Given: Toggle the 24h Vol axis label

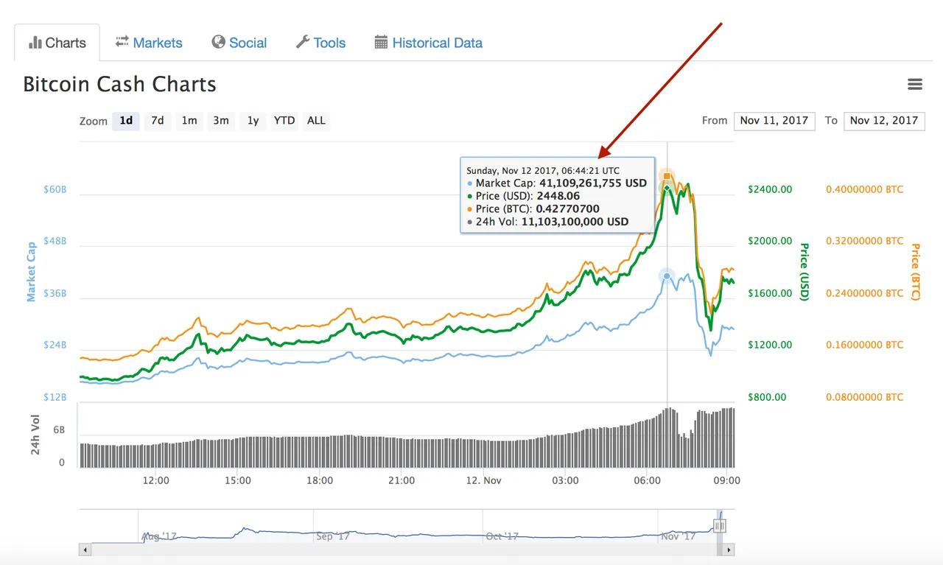Looking at the screenshot, I should (35, 436).
